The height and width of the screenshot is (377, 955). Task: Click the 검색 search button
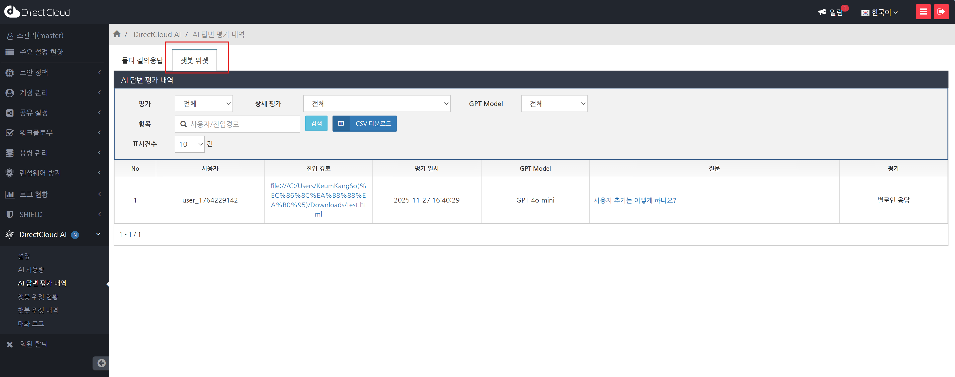(316, 123)
